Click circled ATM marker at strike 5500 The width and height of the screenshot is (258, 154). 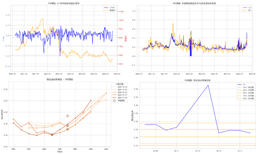pyautogui.click(x=52, y=135)
